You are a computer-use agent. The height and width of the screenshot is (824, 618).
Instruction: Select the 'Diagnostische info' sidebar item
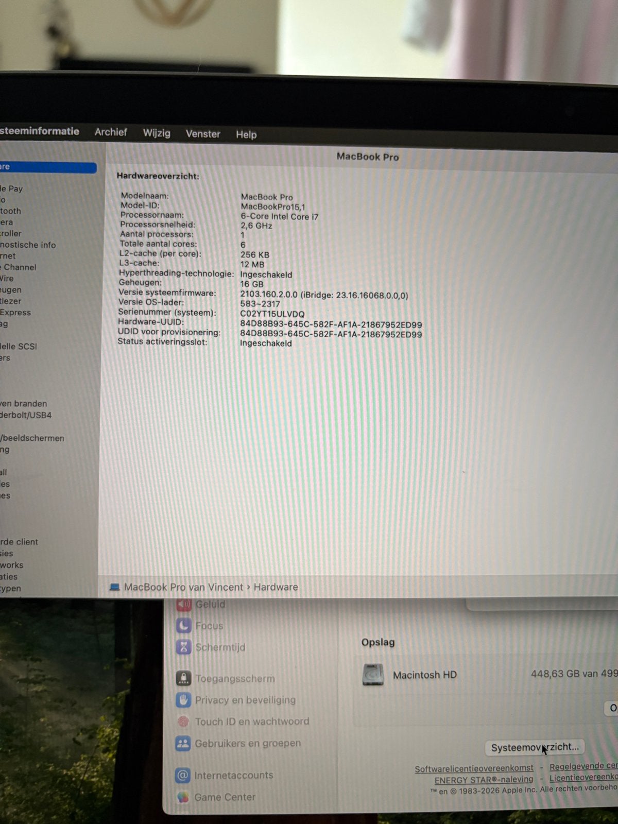tap(28, 245)
